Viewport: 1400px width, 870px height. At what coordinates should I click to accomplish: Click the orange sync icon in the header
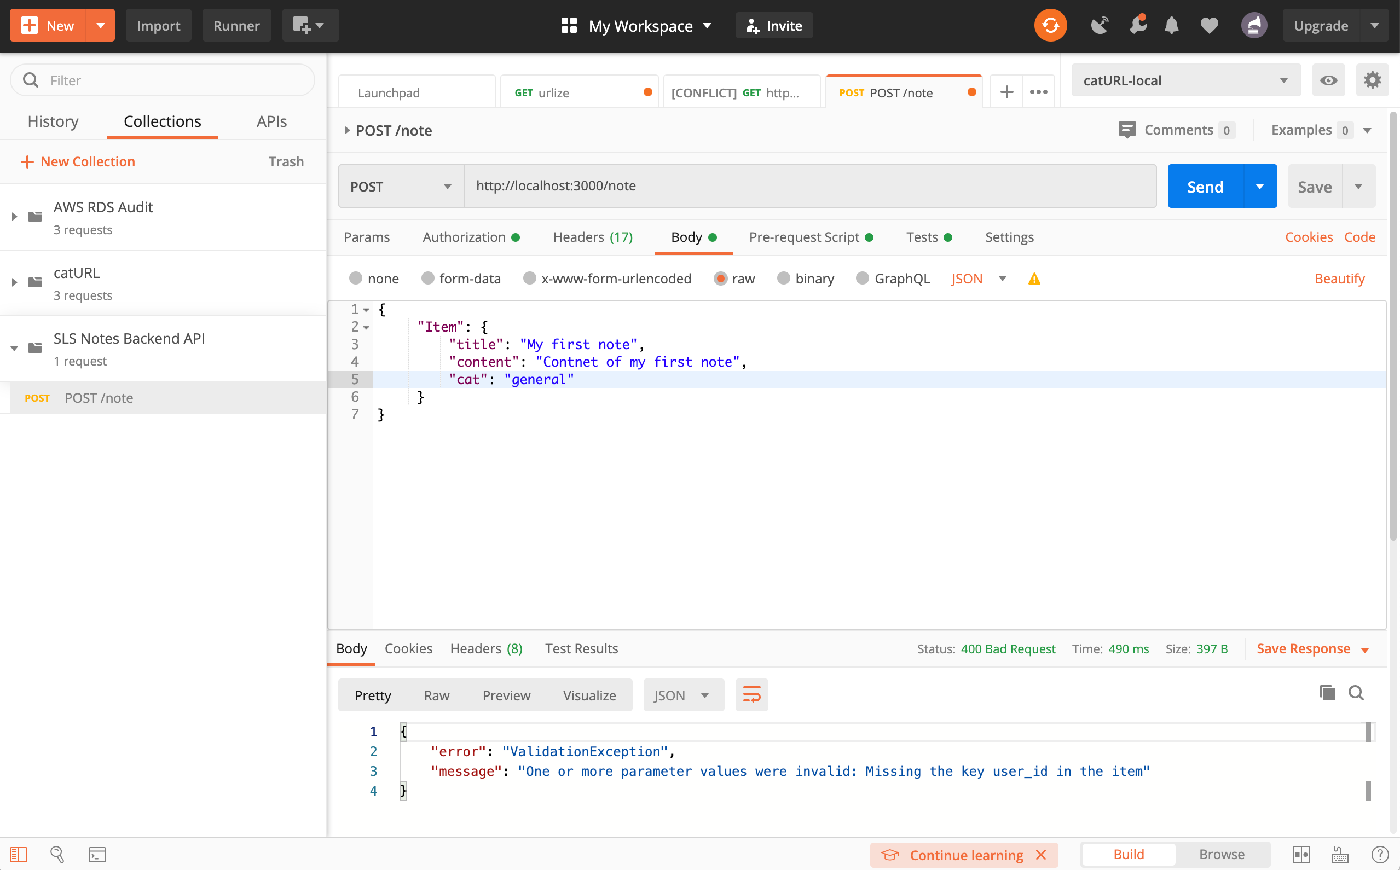pos(1050,25)
